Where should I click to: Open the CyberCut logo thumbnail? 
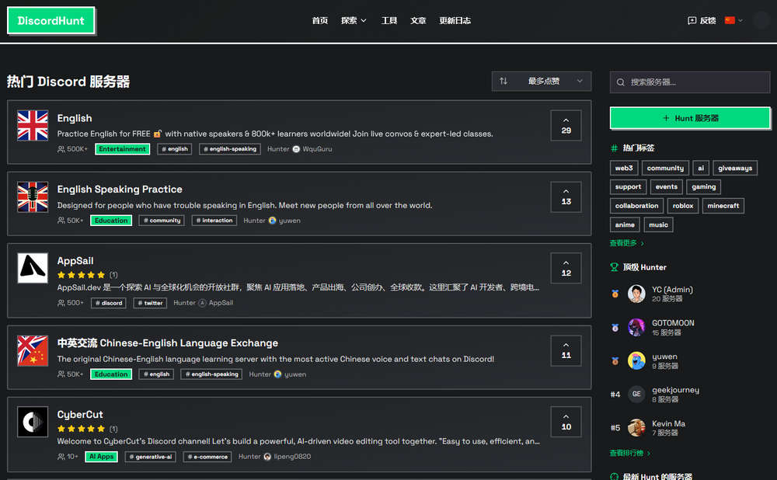pyautogui.click(x=33, y=422)
